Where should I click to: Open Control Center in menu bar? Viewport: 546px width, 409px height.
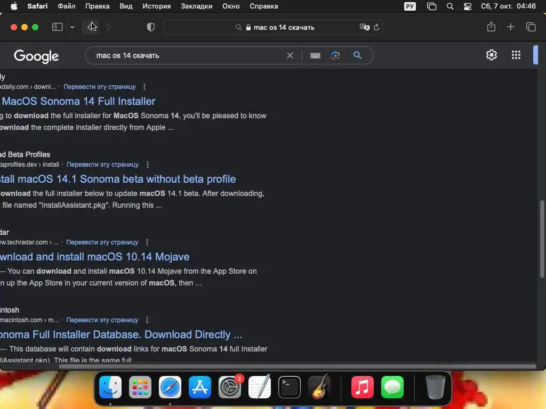pyautogui.click(x=467, y=6)
